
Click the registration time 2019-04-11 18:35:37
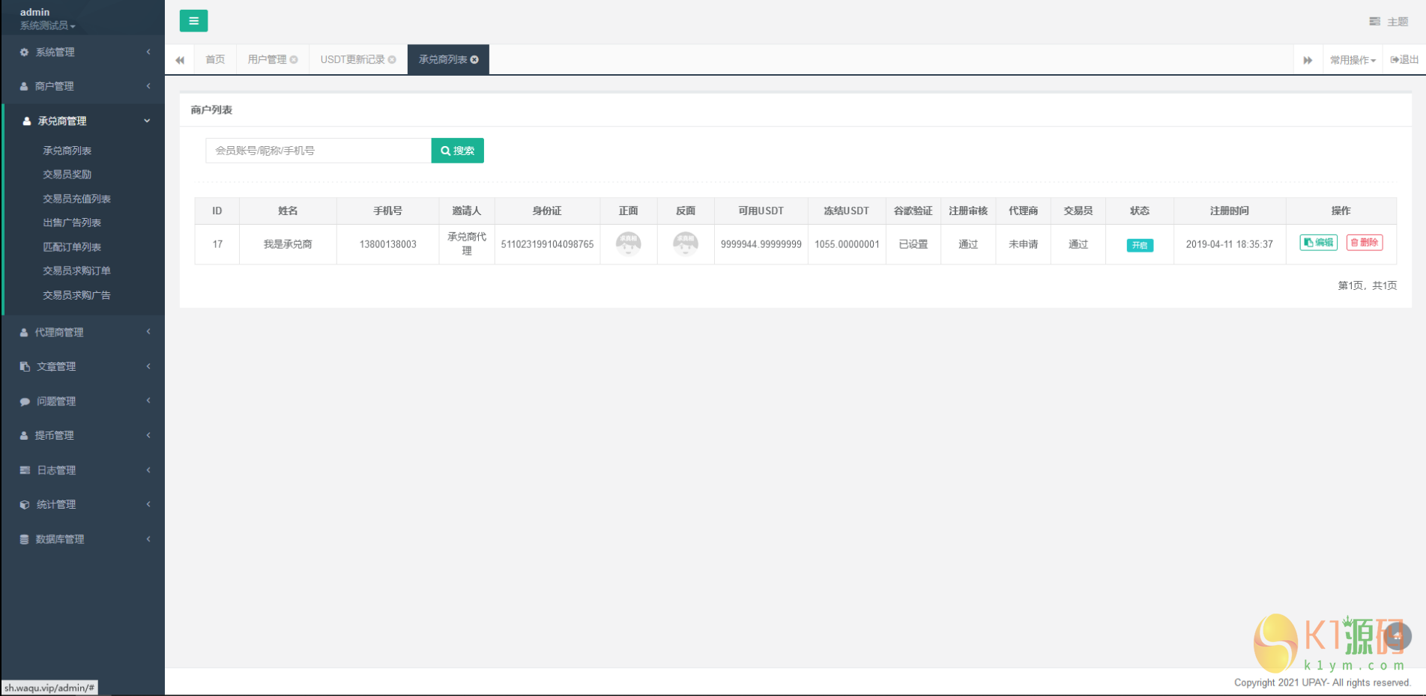[x=1230, y=244]
